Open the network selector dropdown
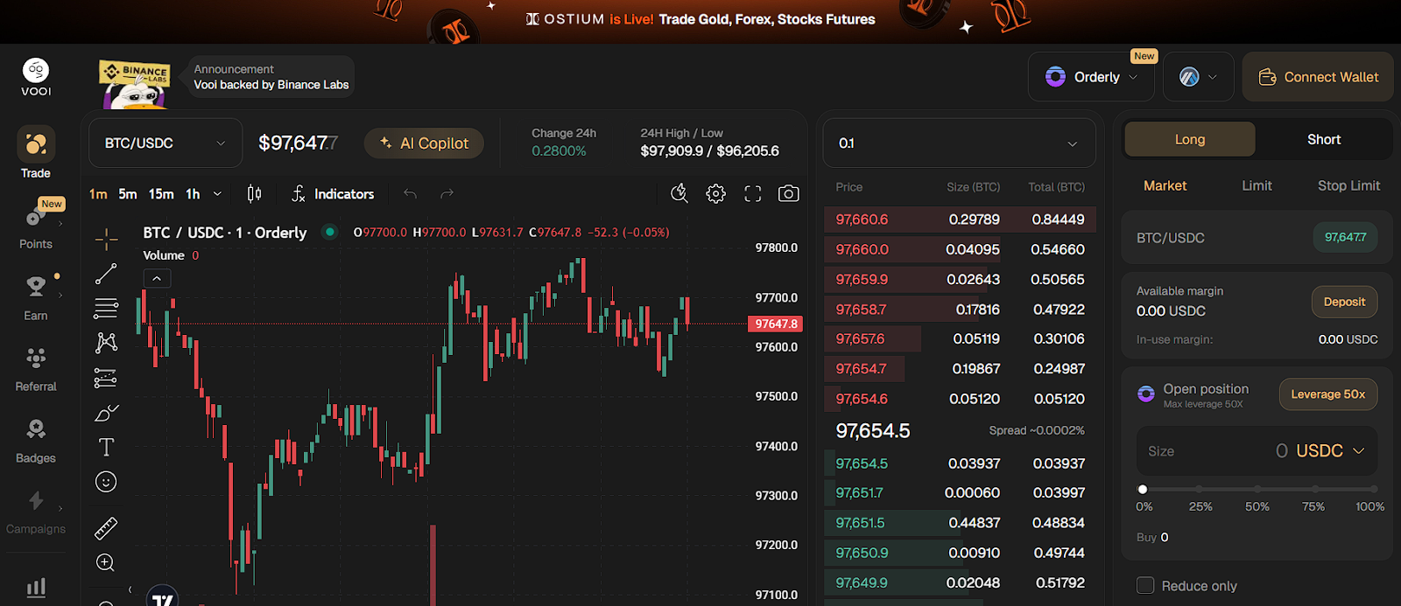The height and width of the screenshot is (606, 1401). pyautogui.click(x=1198, y=77)
